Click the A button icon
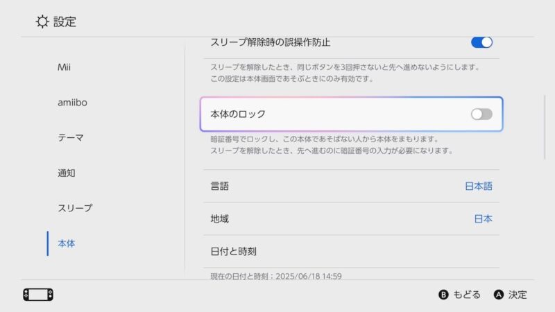This screenshot has width=555, height=312. click(x=498, y=295)
